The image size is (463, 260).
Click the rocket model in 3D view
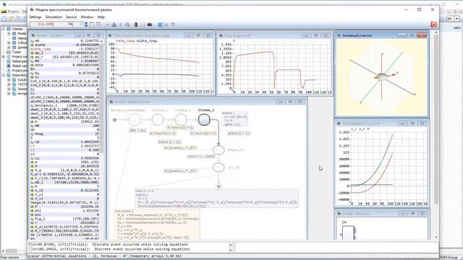coord(382,77)
